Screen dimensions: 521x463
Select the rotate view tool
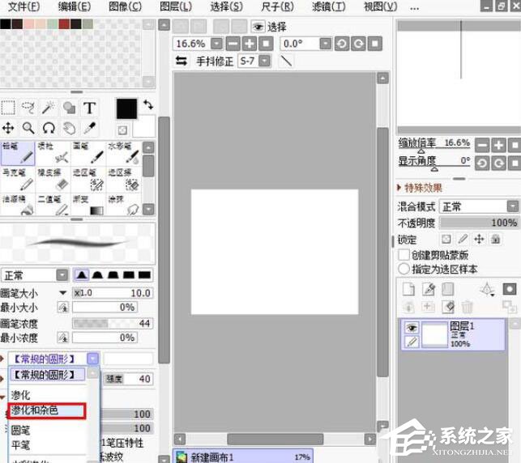[49, 128]
